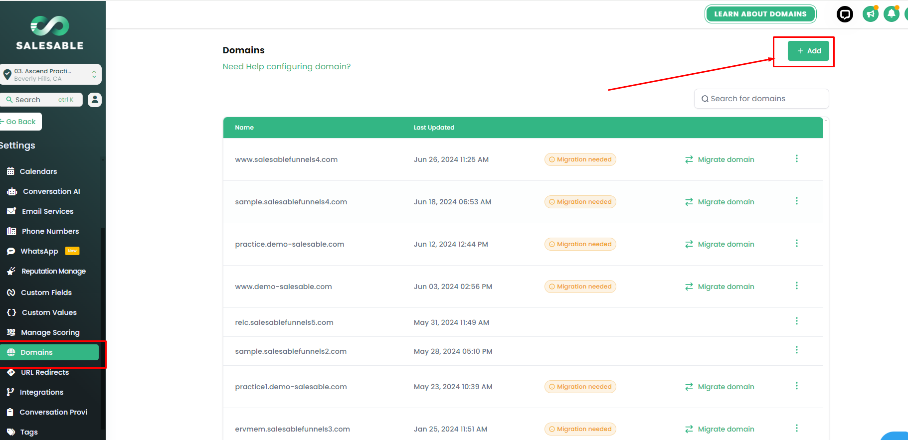This screenshot has width=908, height=440.
Task: Click Migrate domain for ervmem.salesablefunnels3.com
Action: [720, 429]
